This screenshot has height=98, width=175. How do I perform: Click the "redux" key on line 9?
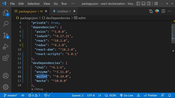[x=41, y=45]
